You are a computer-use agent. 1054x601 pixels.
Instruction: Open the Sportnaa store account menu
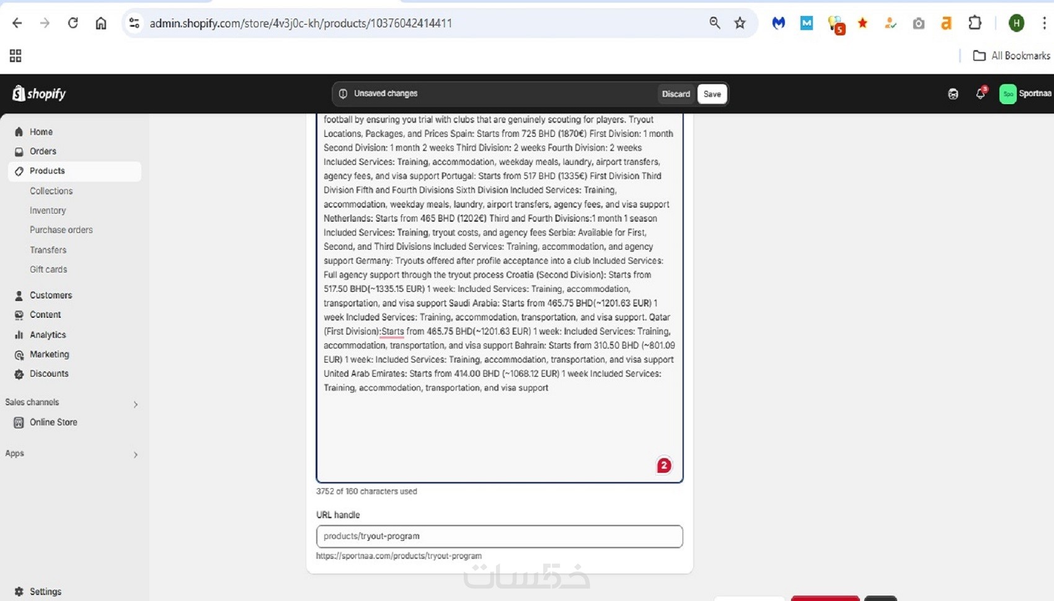click(x=1025, y=94)
